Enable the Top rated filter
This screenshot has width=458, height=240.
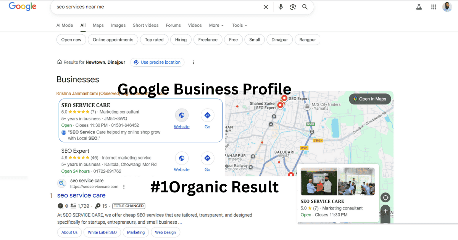click(154, 39)
